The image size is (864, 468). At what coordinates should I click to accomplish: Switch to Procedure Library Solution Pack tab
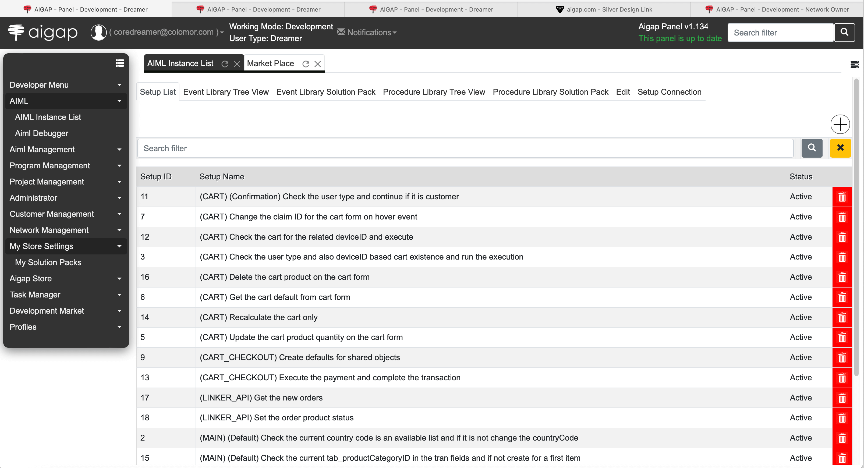point(550,92)
